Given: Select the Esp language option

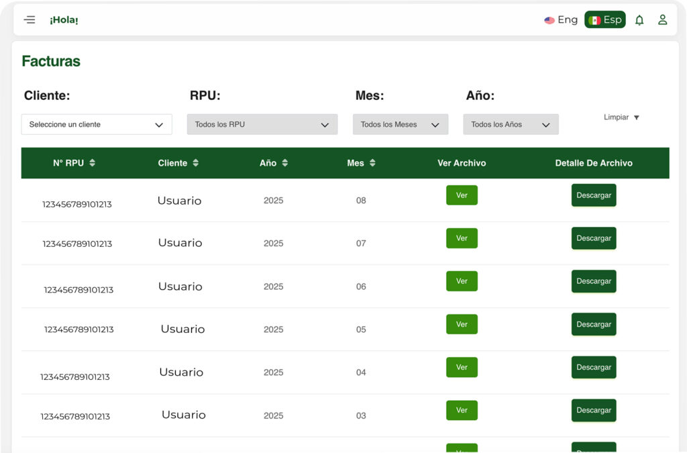Looking at the screenshot, I should point(605,20).
